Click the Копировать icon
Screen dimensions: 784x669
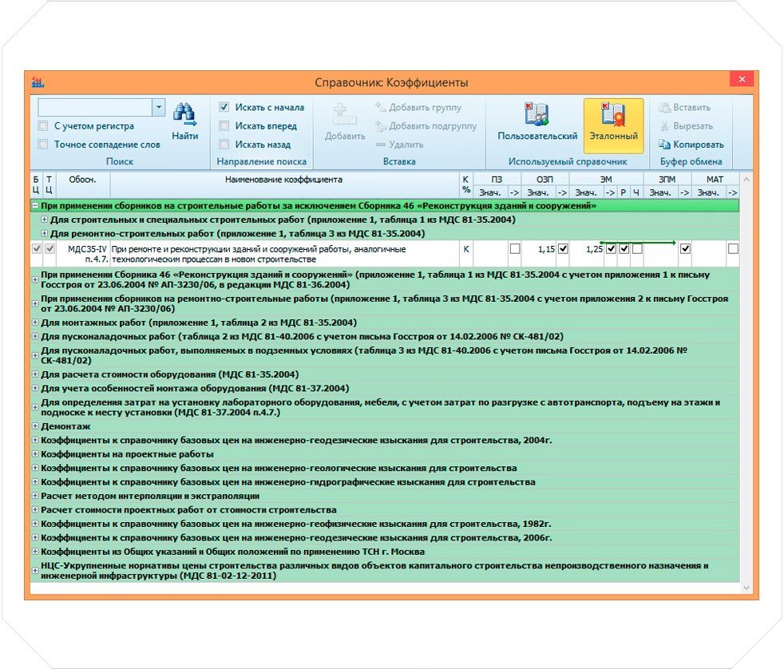pos(664,144)
